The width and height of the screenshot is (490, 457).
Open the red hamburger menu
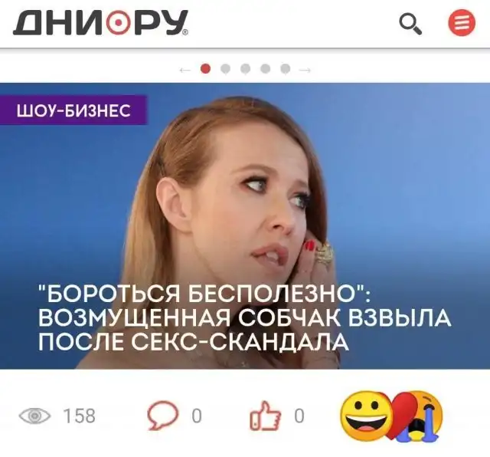462,22
